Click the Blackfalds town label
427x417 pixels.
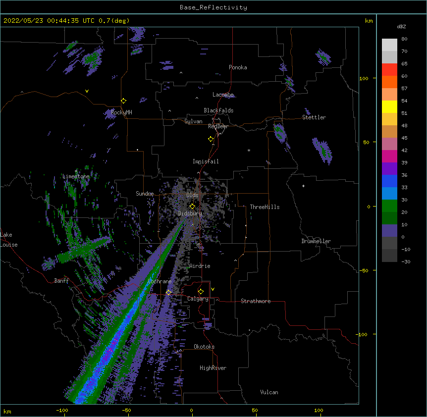coord(218,110)
